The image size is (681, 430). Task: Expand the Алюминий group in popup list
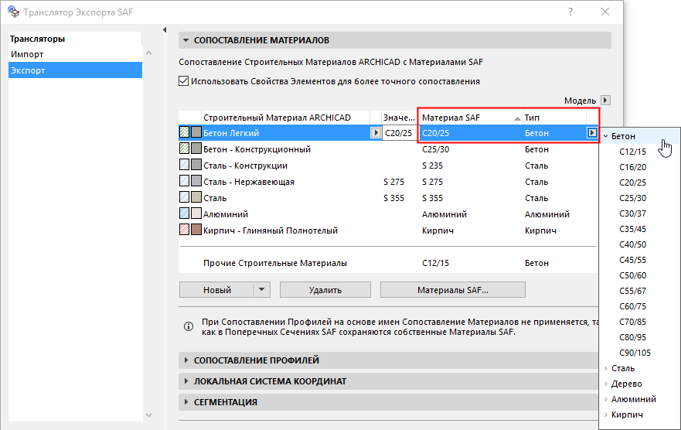[606, 399]
